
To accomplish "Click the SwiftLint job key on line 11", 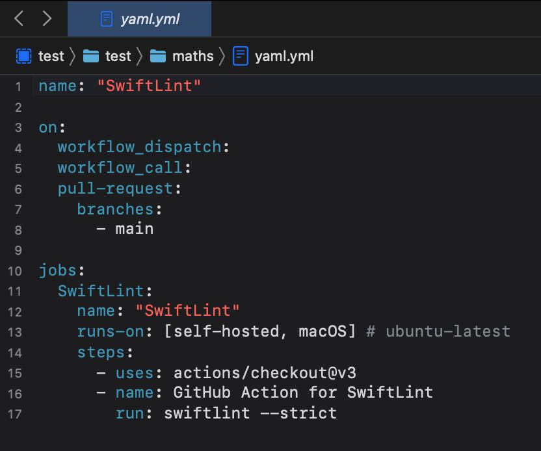I will click(x=101, y=290).
